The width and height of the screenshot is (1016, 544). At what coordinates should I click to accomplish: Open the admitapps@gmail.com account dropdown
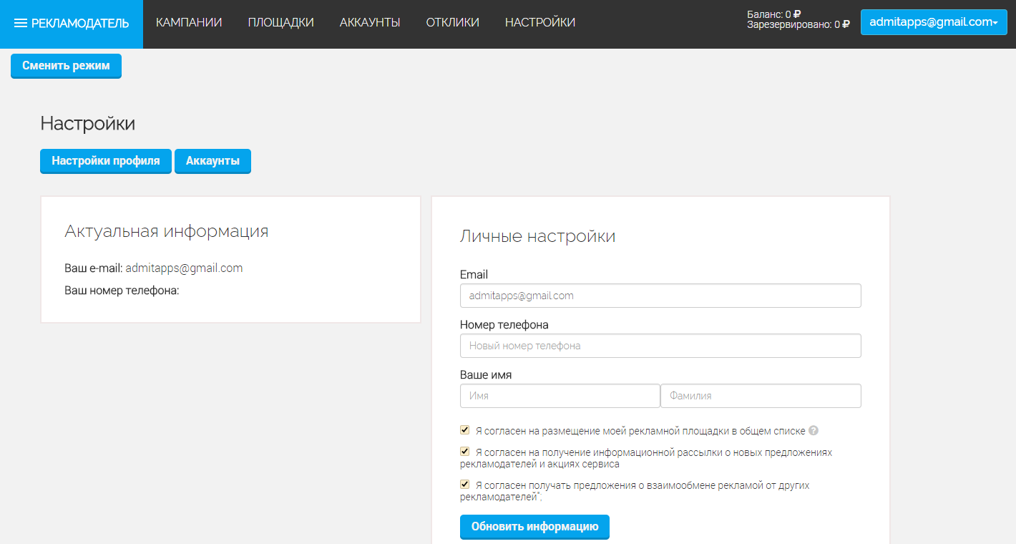point(933,22)
